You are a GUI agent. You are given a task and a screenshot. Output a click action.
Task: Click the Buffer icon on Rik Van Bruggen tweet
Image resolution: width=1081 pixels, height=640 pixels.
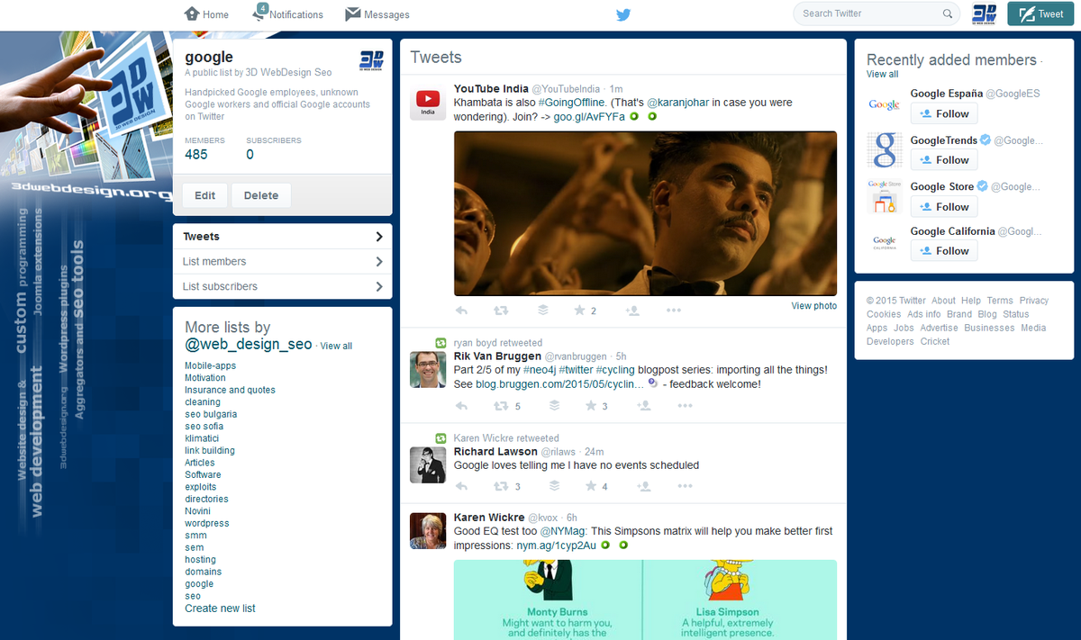point(555,406)
